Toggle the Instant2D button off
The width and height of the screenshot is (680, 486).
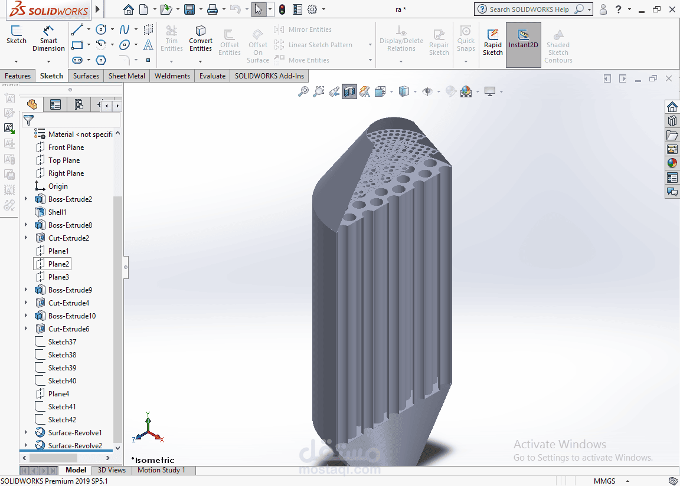coord(523,45)
